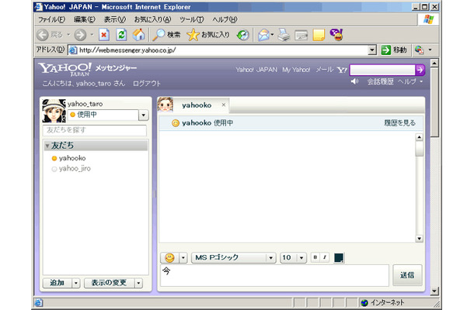Select offline friend yahoo_jiro
The width and height of the screenshot is (474, 310).
75,169
